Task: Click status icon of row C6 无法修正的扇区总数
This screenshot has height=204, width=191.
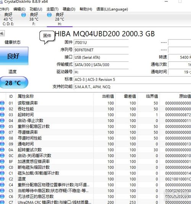Action: pos(2,196)
